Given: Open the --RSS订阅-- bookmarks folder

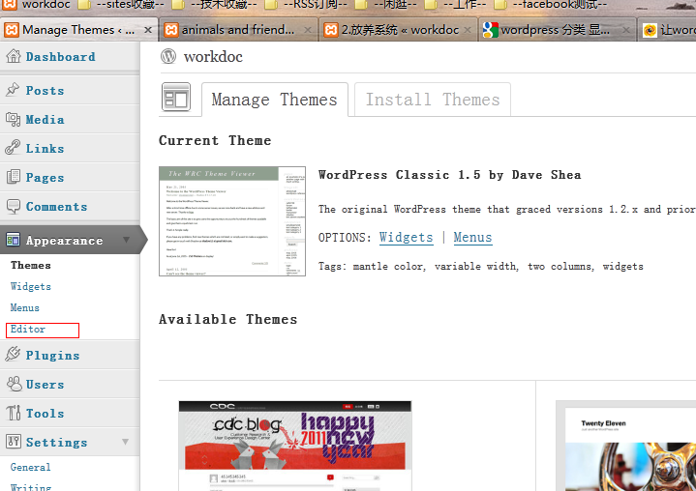Looking at the screenshot, I should point(306,5).
